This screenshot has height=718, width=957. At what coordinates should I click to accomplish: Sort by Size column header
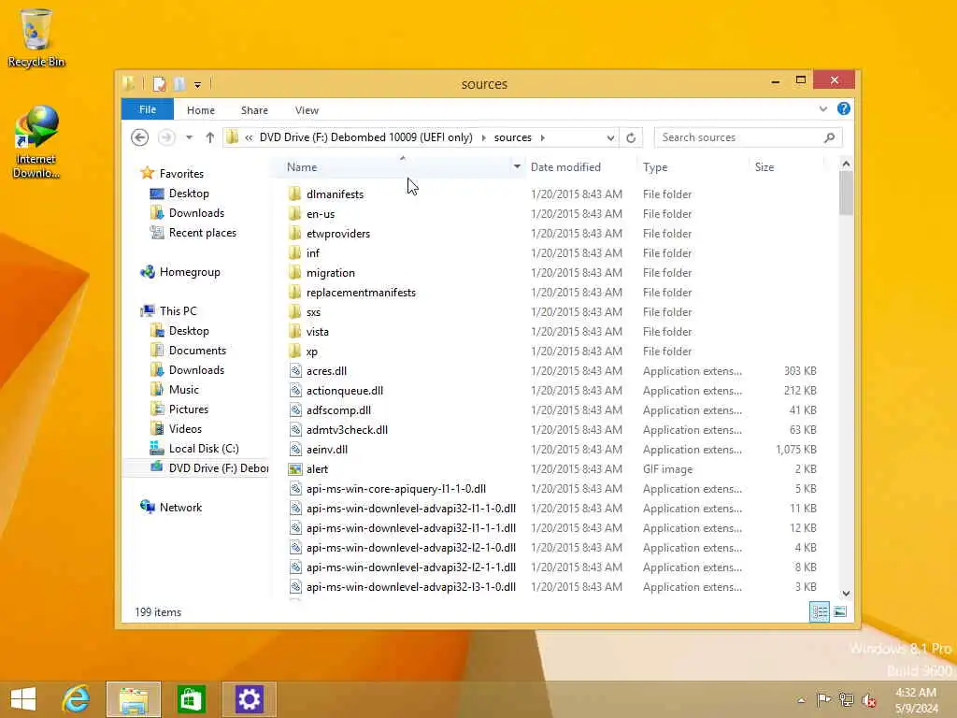764,166
